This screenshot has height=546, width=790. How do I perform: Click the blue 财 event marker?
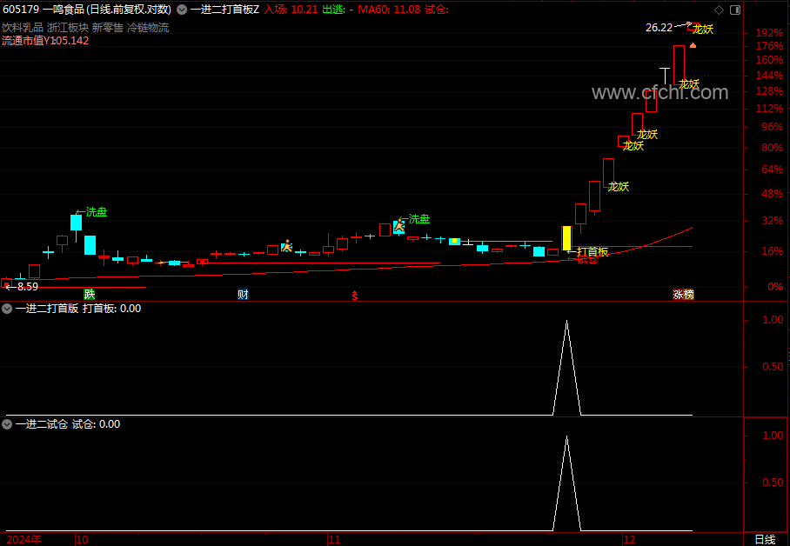pyautogui.click(x=243, y=294)
